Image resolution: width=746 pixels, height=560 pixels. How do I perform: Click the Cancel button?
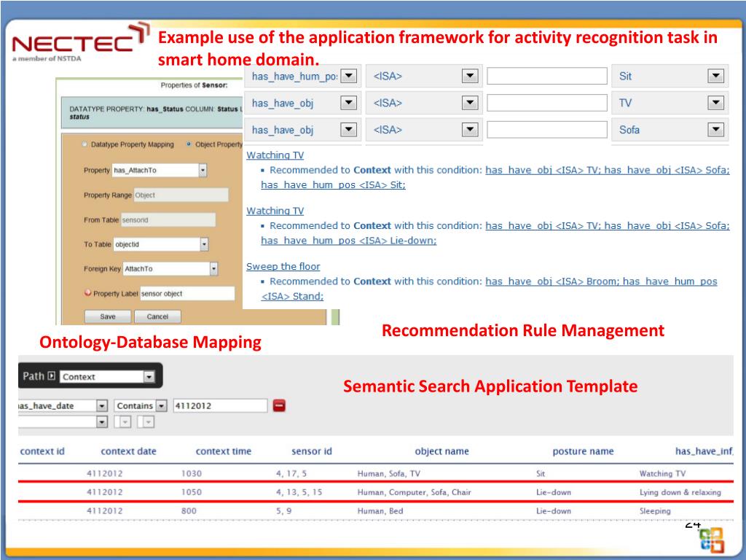pos(157,316)
